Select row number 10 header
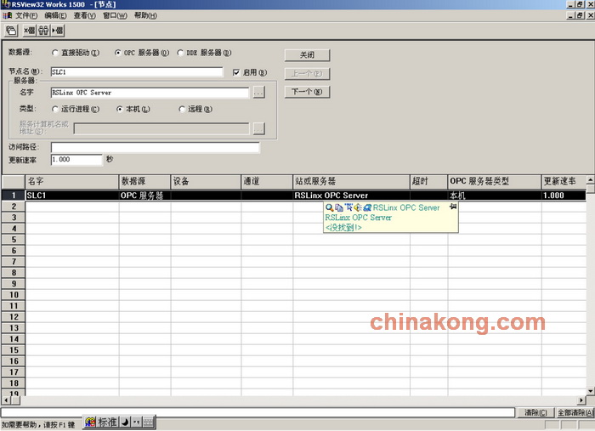Screen dimensions: 595x431 click(x=14, y=295)
